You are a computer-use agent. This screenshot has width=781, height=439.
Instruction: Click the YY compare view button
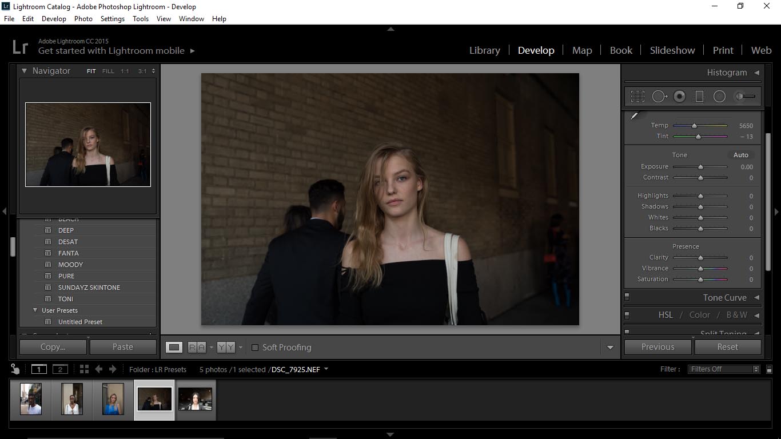226,347
